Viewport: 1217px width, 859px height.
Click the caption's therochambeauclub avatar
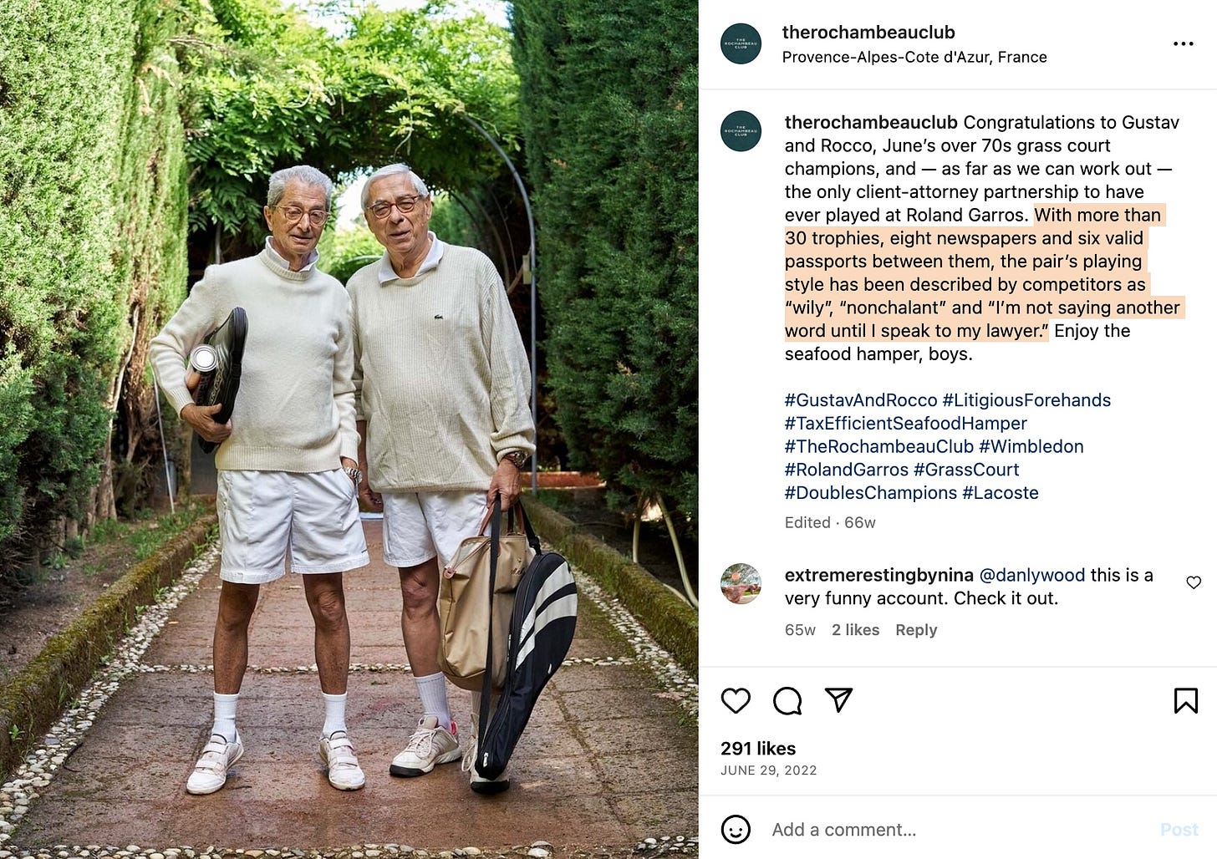tap(741, 131)
